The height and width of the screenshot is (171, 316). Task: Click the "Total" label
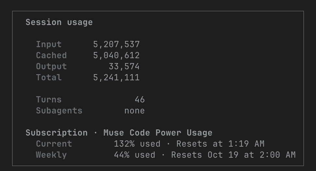coord(49,78)
